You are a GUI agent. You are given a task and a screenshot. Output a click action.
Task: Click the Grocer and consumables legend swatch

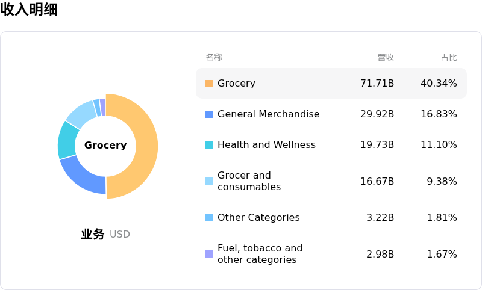[x=209, y=181]
